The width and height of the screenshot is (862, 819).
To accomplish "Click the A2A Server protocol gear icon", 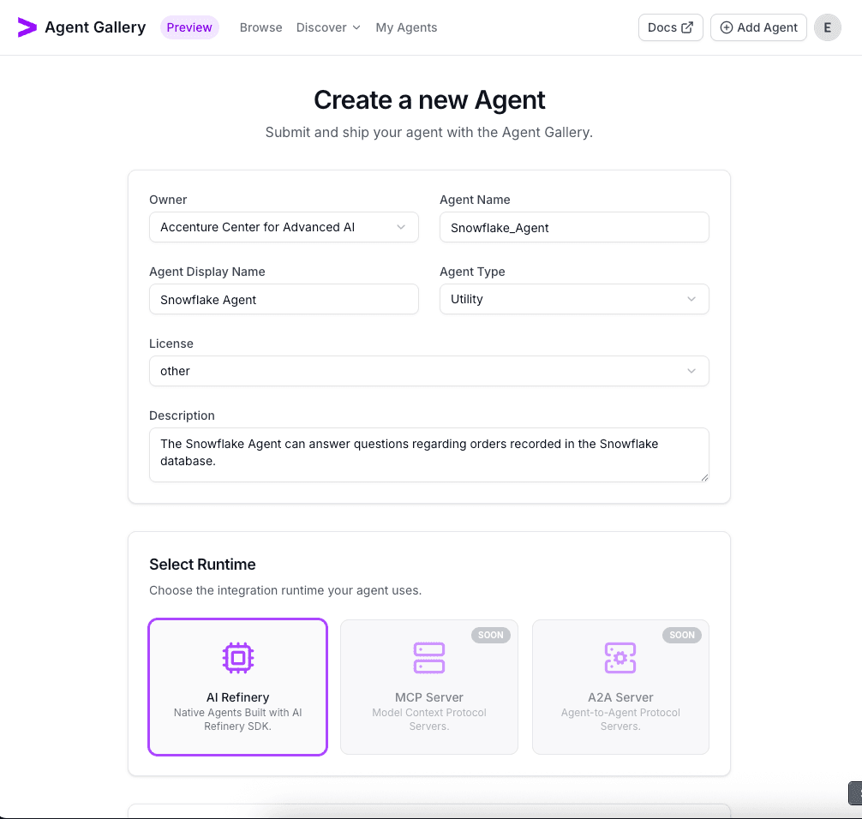I will pos(620,657).
